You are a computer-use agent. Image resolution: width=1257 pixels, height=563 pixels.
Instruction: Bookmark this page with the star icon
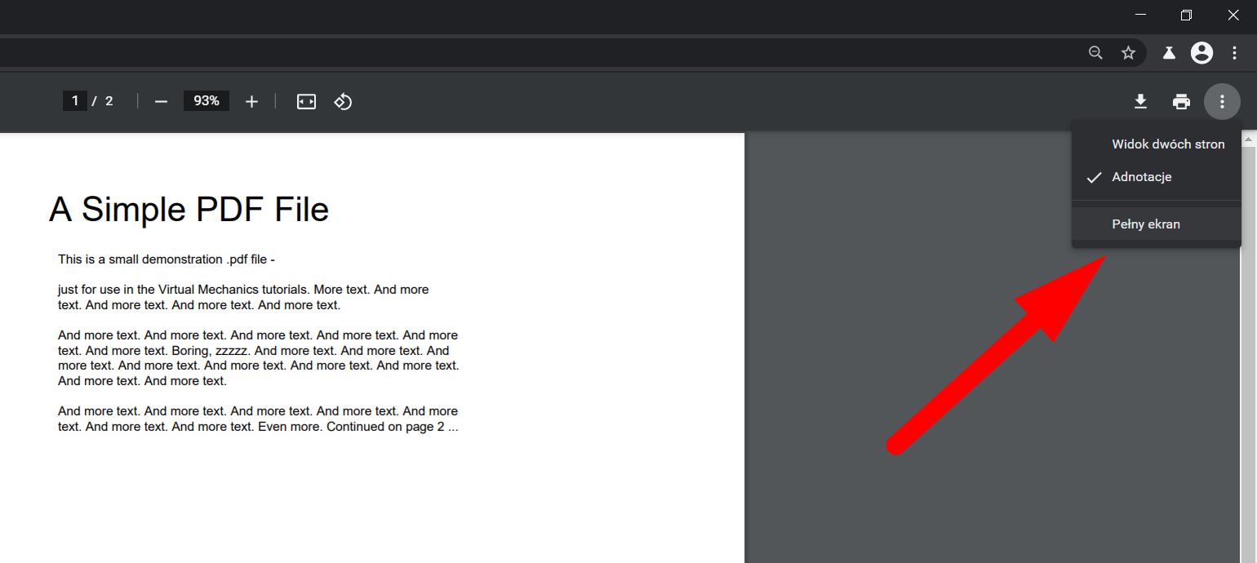point(1130,52)
